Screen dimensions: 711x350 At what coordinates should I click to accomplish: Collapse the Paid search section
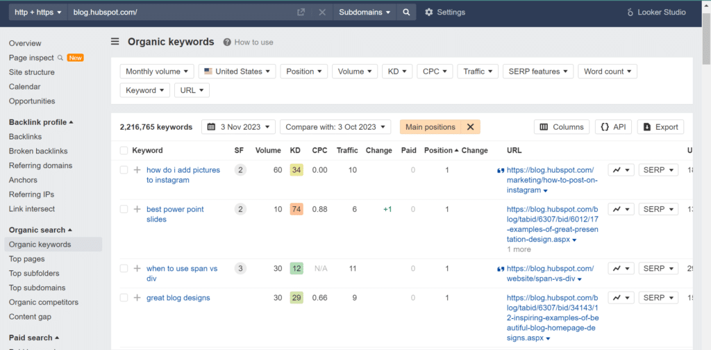(34, 337)
